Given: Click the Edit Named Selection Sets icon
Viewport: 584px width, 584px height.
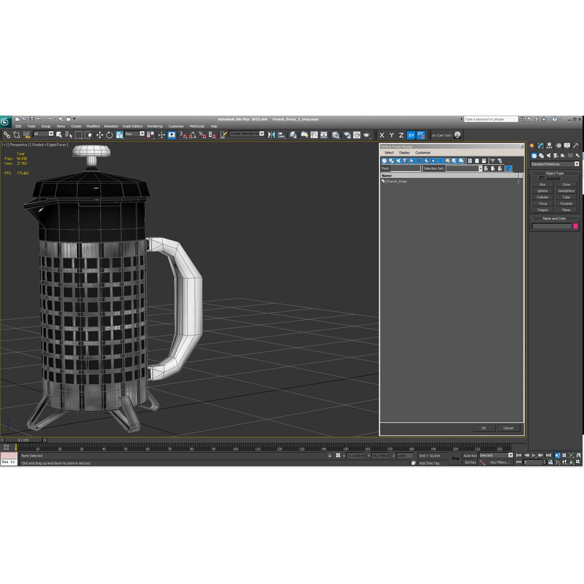Looking at the screenshot, I should (223, 135).
